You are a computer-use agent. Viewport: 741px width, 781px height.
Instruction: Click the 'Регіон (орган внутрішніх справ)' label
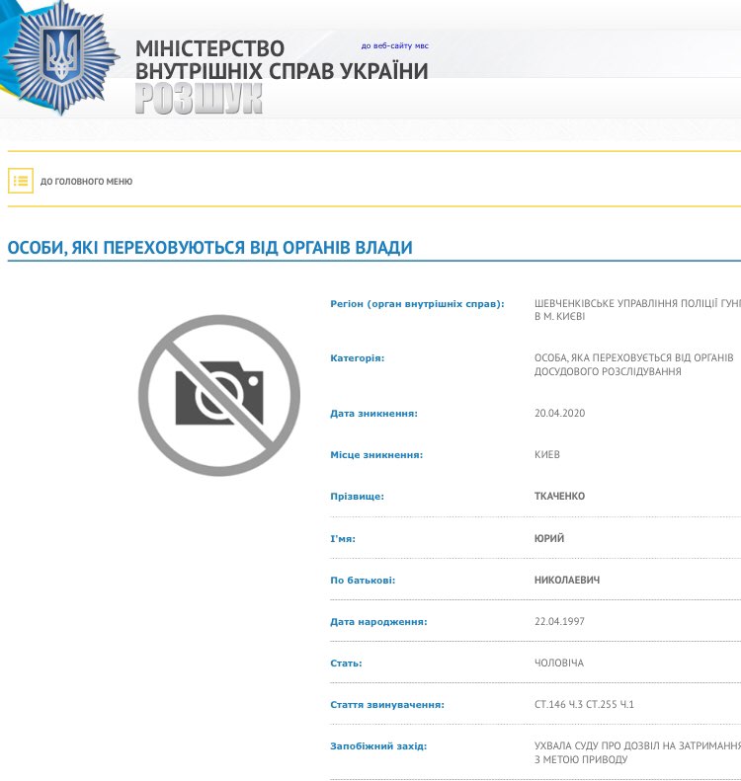tap(417, 304)
